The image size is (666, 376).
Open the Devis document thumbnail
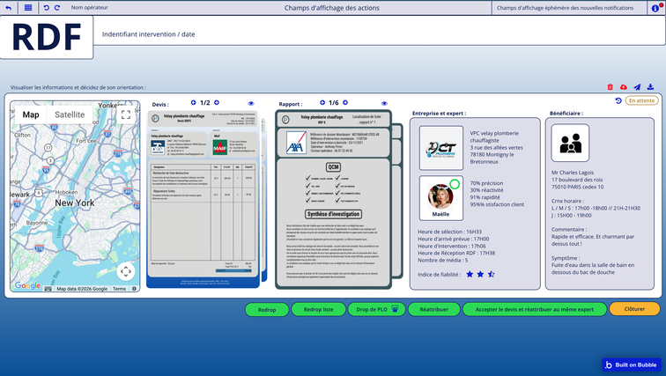203,200
